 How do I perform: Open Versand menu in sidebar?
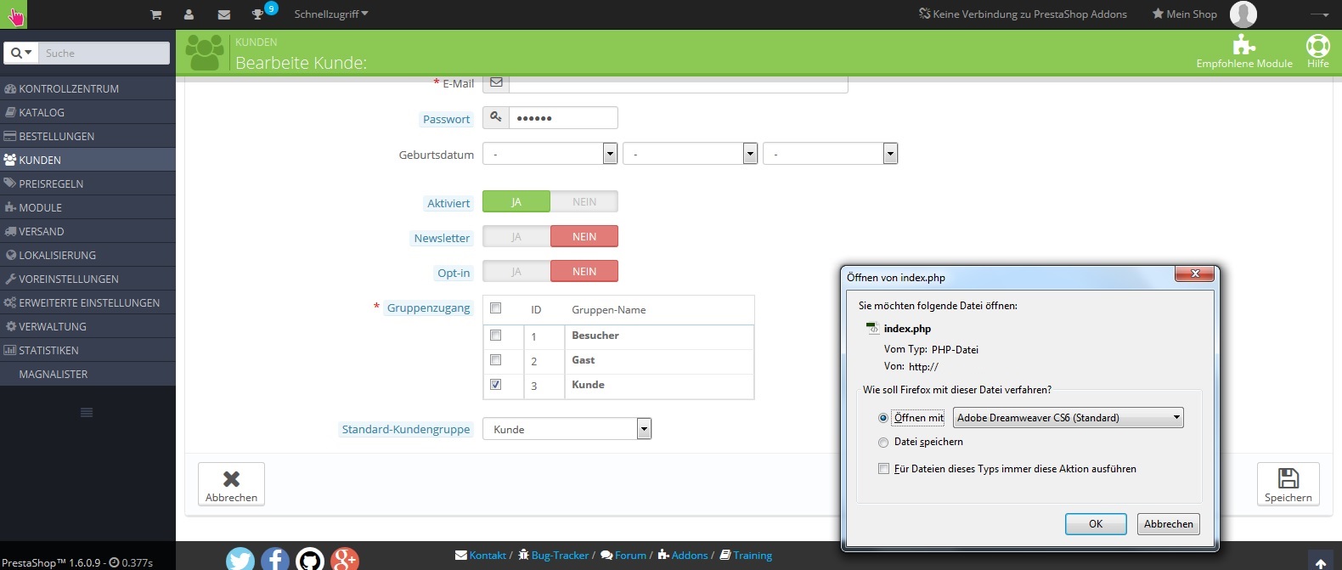click(x=87, y=231)
